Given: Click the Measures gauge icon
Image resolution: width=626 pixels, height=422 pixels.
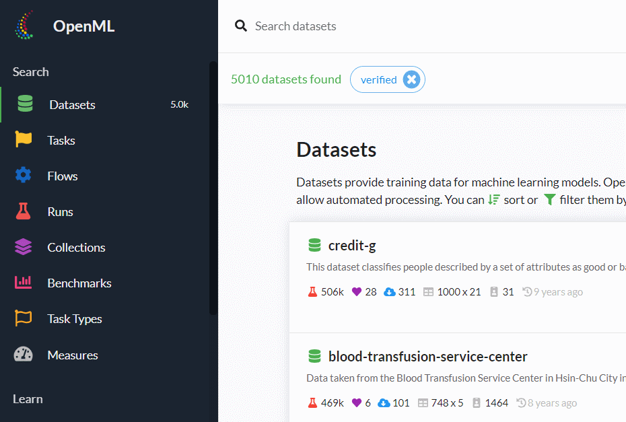Looking at the screenshot, I should click(x=24, y=355).
